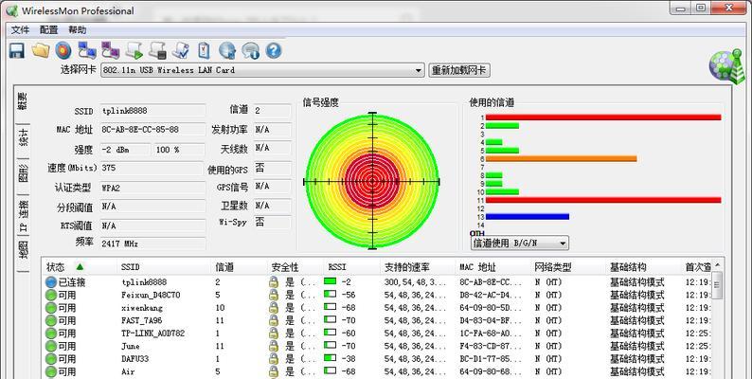
Task: Start logging with green play scroll icon
Action: [134, 50]
